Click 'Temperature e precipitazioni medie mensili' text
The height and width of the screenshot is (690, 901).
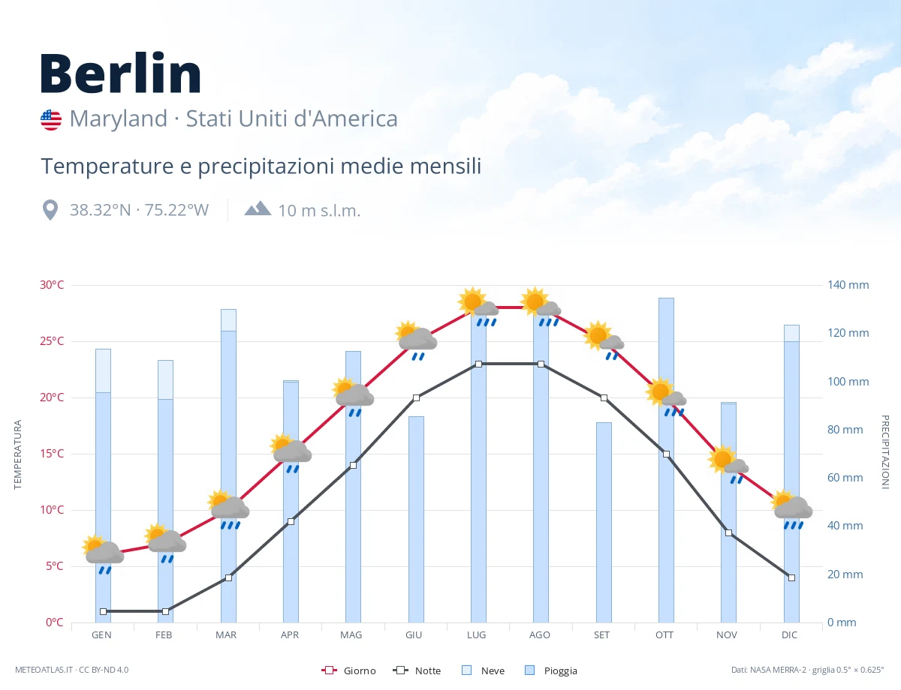[x=261, y=166]
